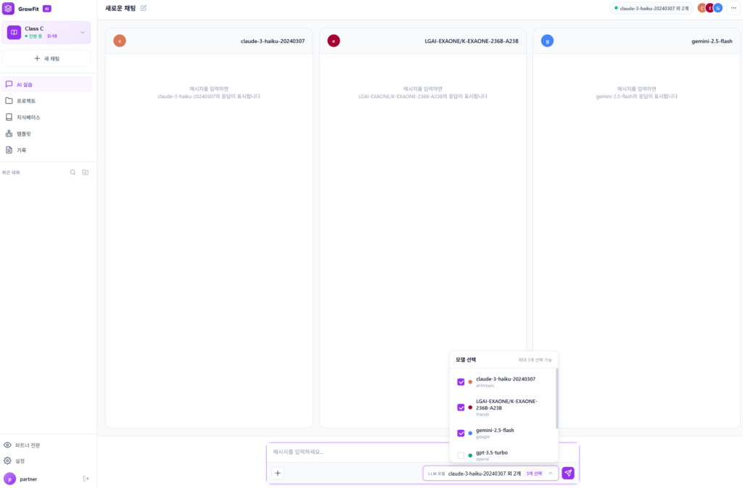Click the send message arrow button
Viewport: 743px width, 488px height.
coord(568,473)
